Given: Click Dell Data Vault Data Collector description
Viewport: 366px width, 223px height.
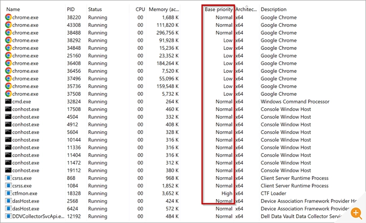Looking at the screenshot, I should (x=301, y=217).
